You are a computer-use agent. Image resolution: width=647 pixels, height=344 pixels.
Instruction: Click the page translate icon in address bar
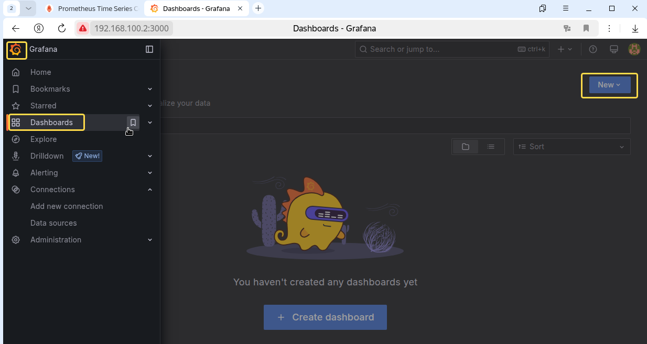567,28
